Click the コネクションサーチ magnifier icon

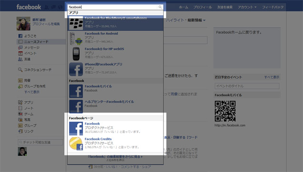click(x=20, y=70)
